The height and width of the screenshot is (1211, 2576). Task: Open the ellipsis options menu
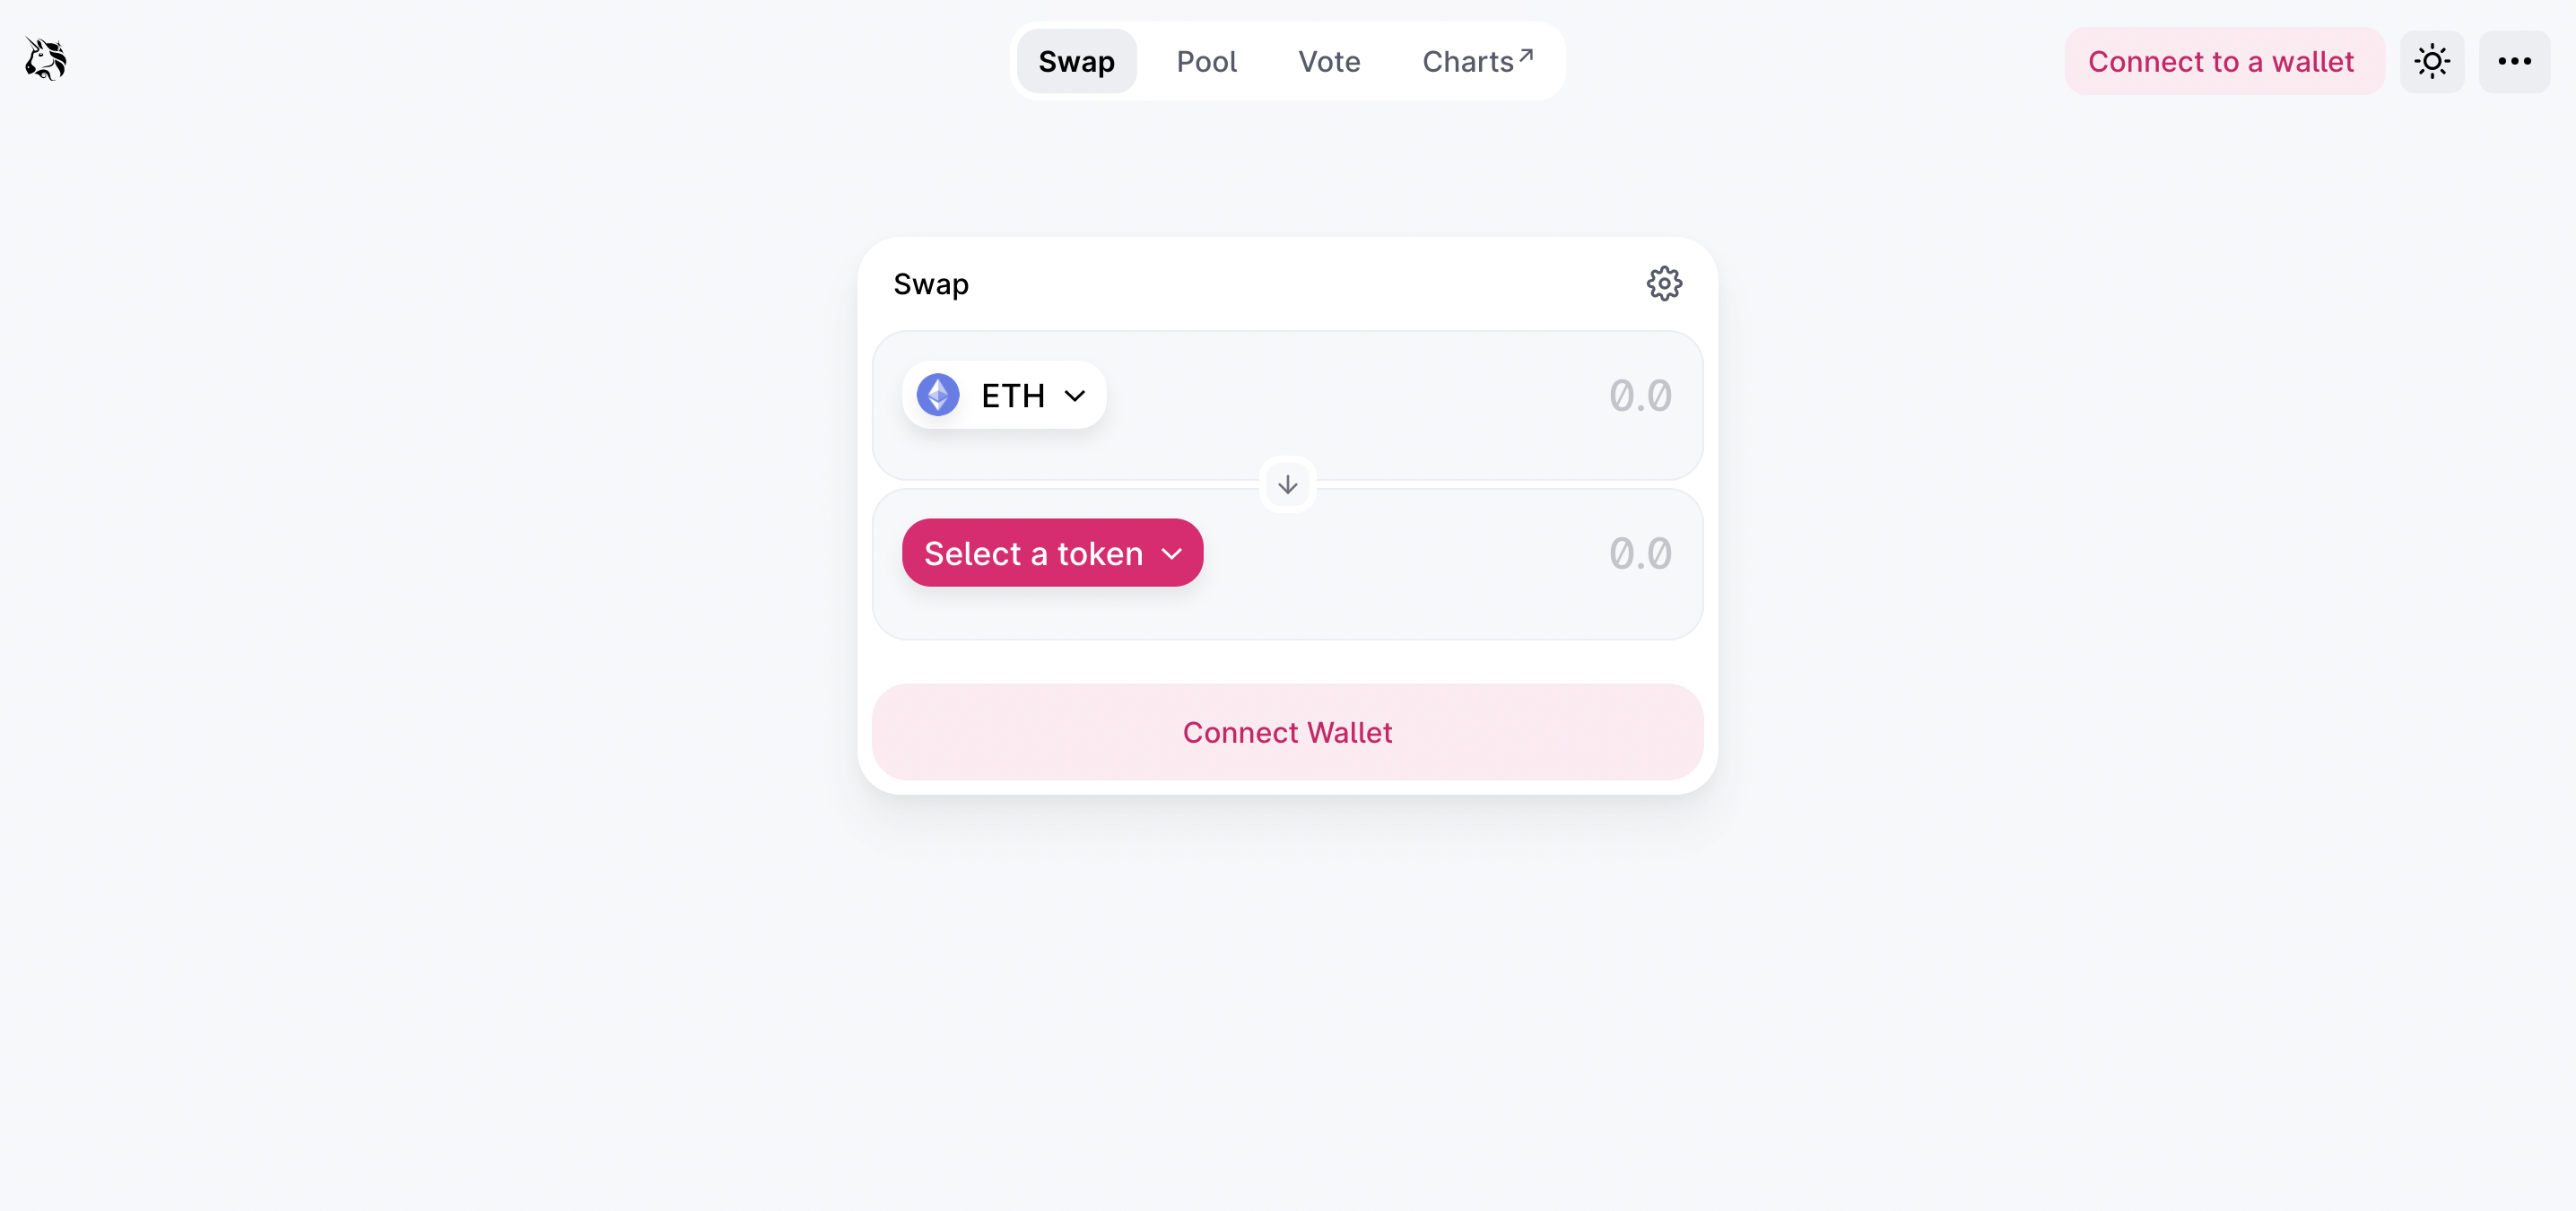[2513, 61]
